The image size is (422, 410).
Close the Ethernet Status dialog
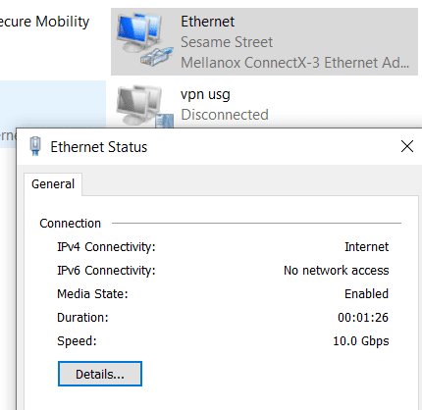click(x=407, y=146)
